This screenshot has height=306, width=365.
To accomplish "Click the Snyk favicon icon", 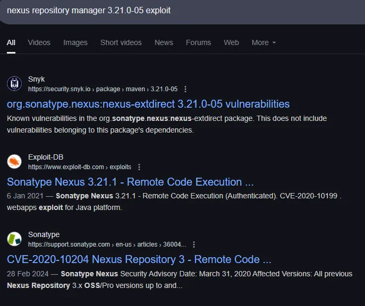I will pyautogui.click(x=14, y=84).
